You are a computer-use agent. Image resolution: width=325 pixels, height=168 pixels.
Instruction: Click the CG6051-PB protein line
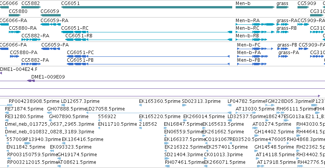(x=148, y=64)
